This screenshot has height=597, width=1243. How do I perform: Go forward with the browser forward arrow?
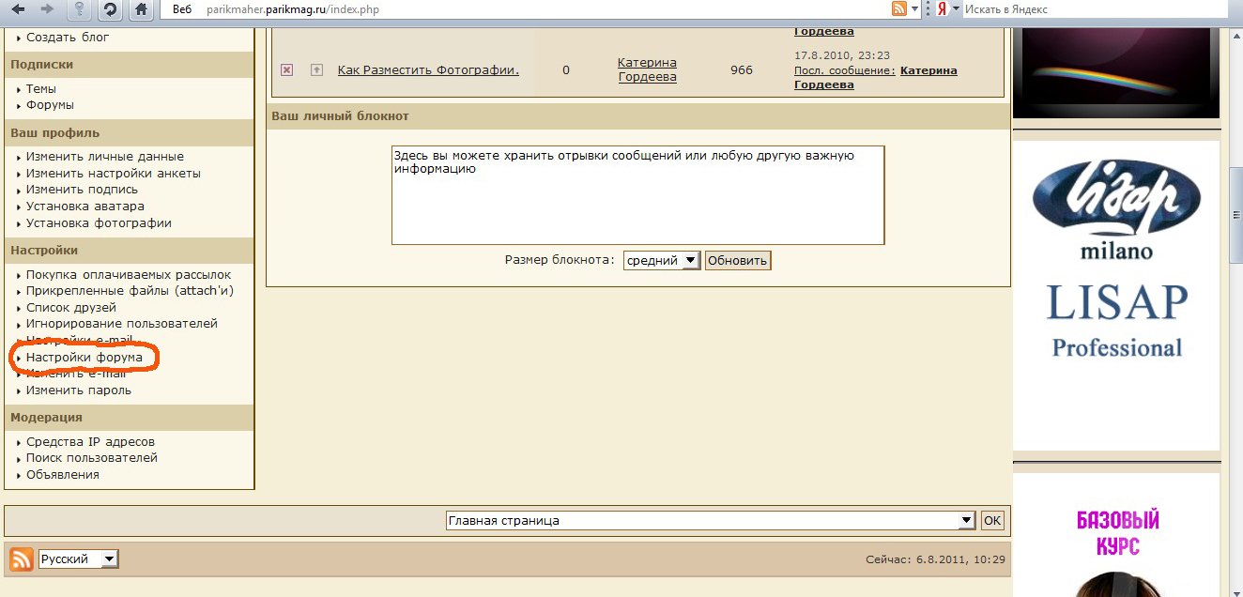(48, 9)
